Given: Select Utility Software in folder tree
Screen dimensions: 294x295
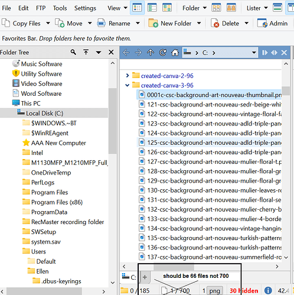Looking at the screenshot, I should (x=41, y=74).
